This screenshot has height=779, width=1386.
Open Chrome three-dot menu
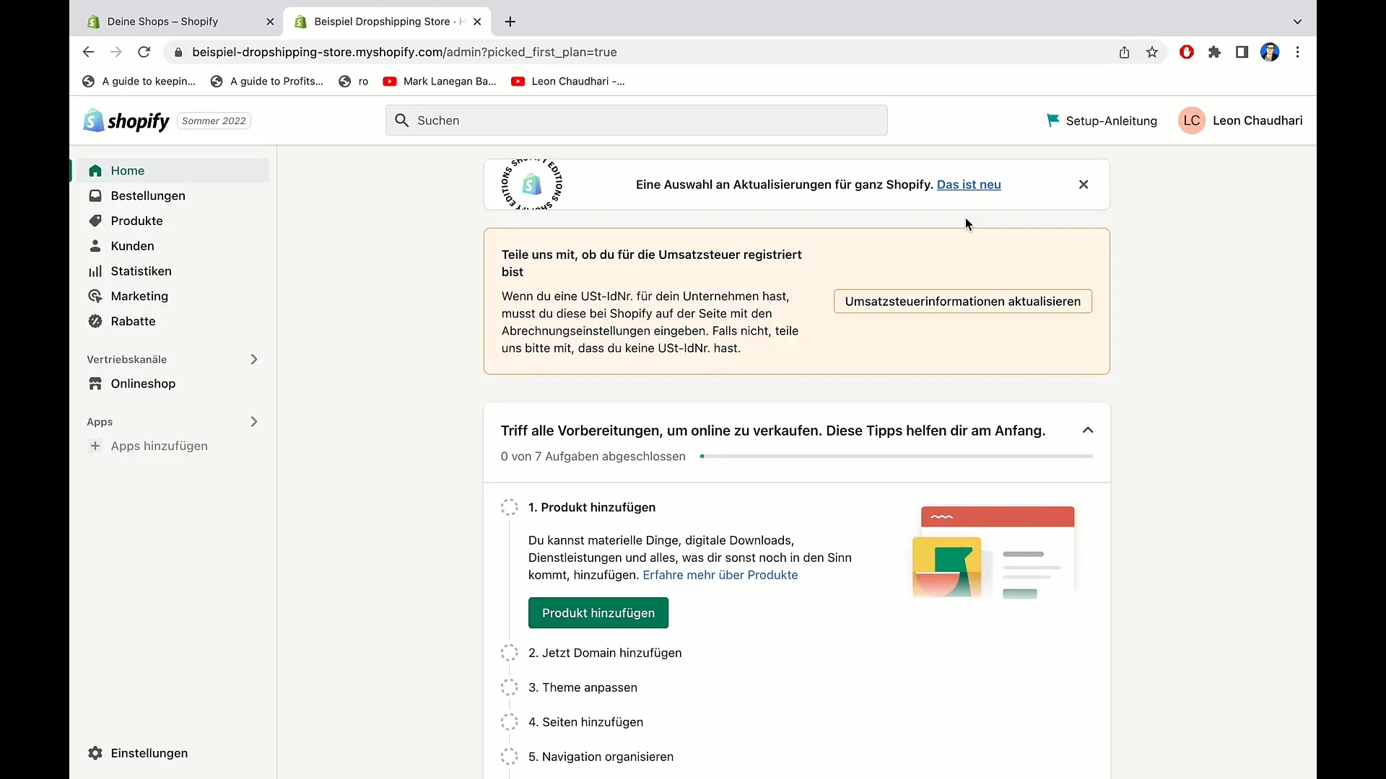point(1297,52)
